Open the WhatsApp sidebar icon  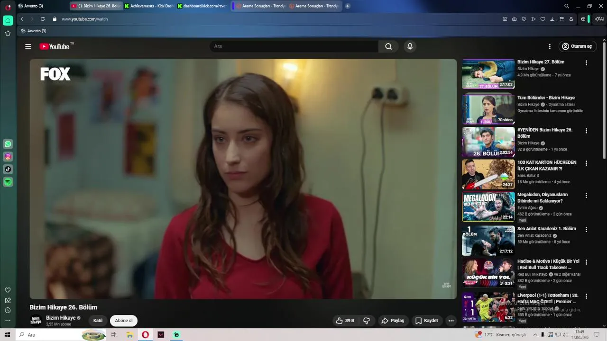[x=8, y=144]
